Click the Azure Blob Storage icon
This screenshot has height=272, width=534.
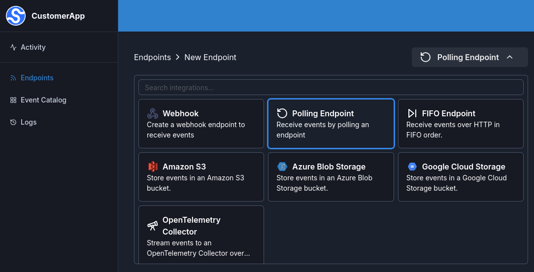pos(282,167)
